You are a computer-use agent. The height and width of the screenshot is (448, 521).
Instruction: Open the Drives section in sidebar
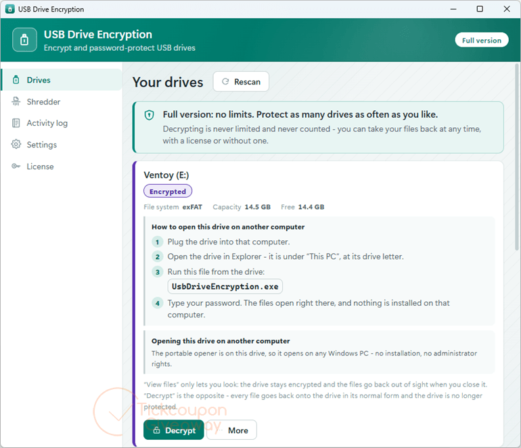[x=62, y=80]
